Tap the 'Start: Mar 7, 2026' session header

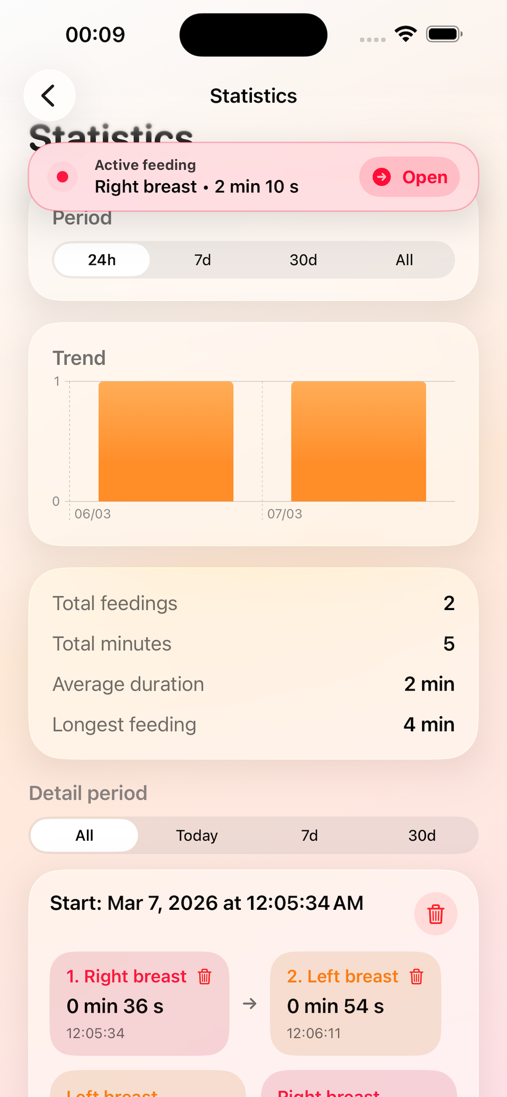(x=206, y=903)
